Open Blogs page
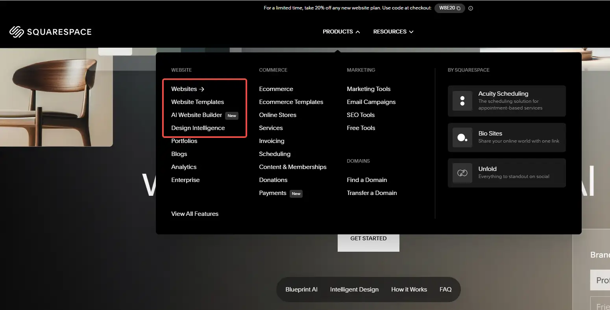Image resolution: width=610 pixels, height=310 pixels. tap(179, 154)
